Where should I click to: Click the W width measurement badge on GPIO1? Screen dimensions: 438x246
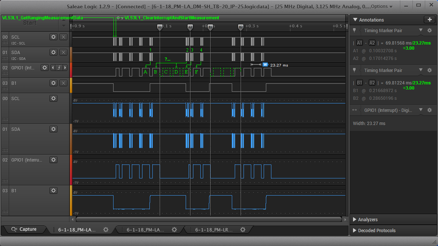point(265,65)
